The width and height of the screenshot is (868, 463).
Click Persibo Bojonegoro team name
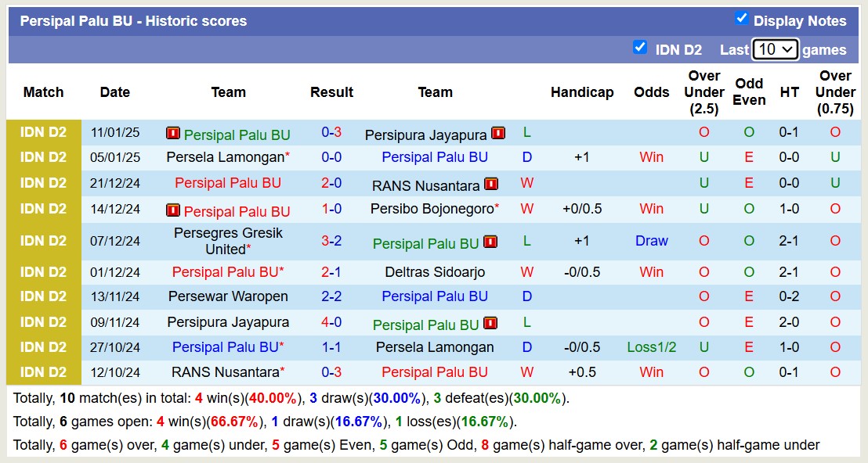431,209
